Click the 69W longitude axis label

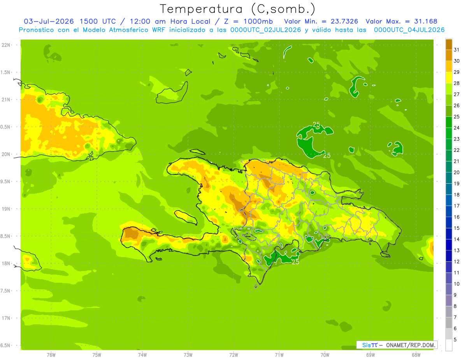370,355
